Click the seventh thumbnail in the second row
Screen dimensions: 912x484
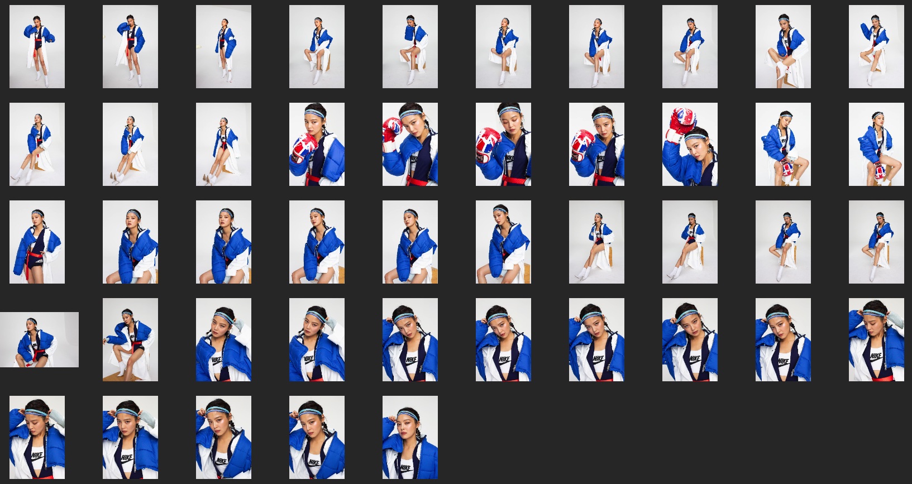click(596, 144)
